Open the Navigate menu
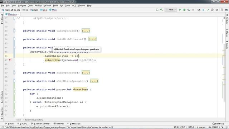 pyautogui.click(x=22, y=6)
